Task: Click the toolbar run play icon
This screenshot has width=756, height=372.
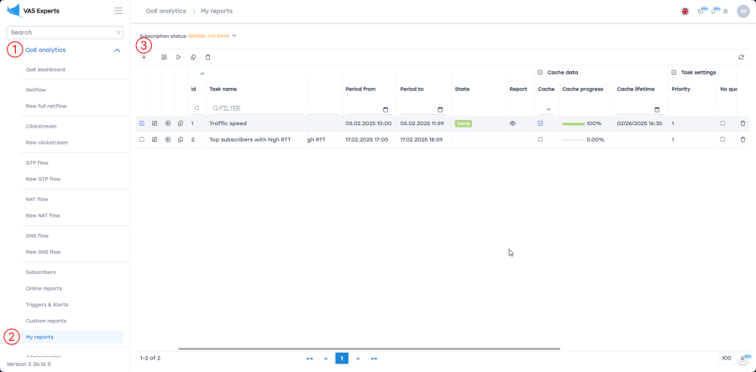Action: 178,57
